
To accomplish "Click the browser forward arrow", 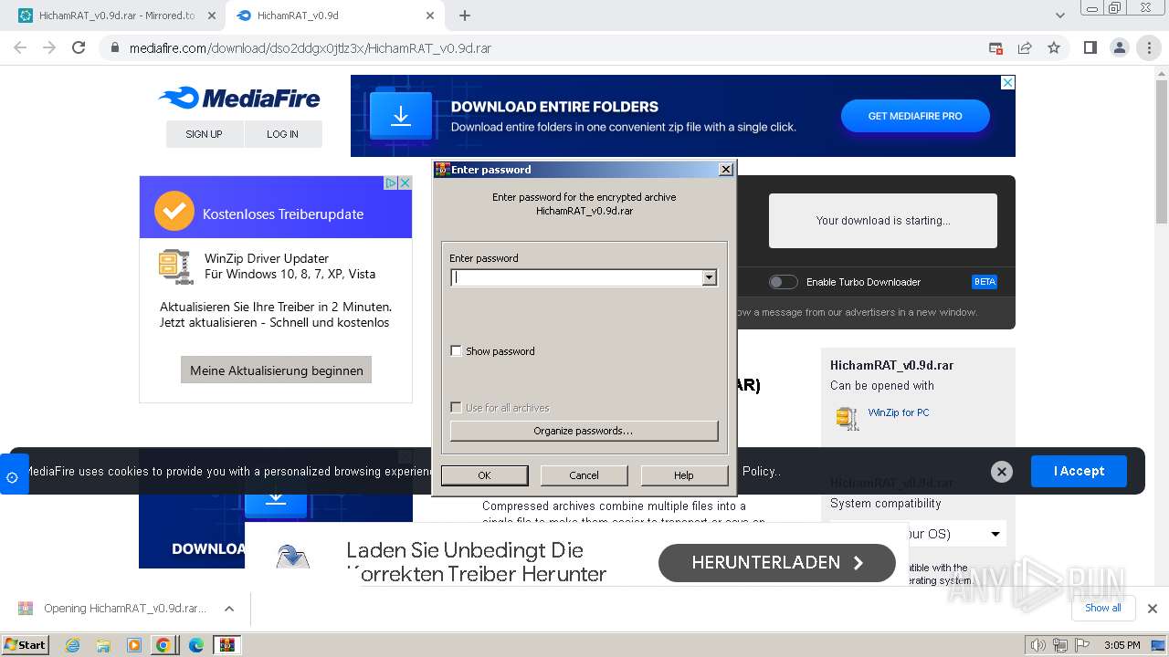I will 49,48.
